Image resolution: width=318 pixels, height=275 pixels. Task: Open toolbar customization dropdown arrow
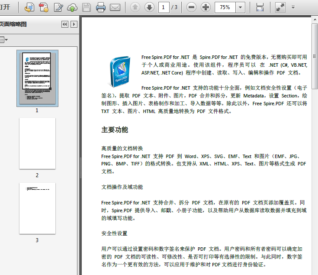pyautogui.click(x=293, y=7)
